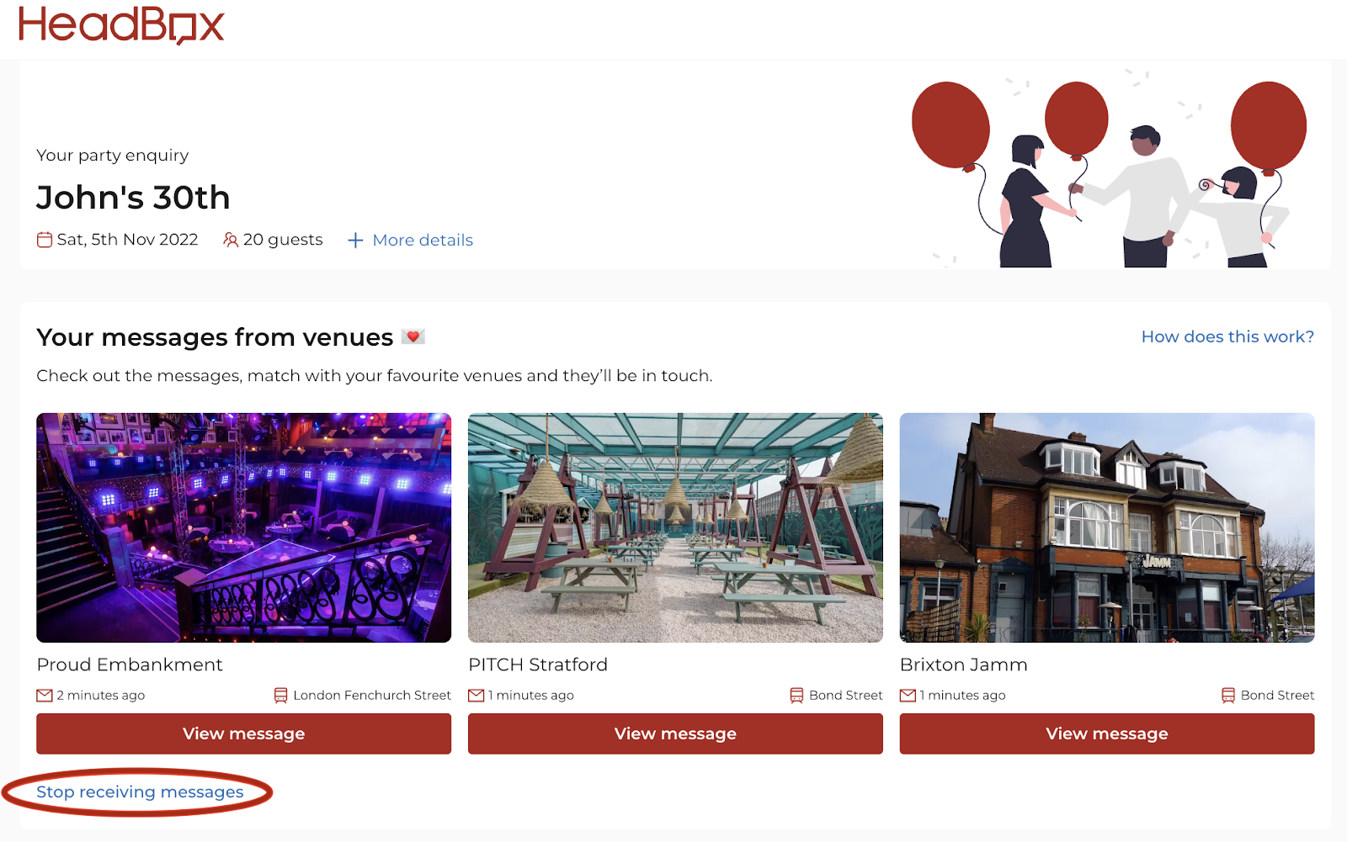Click the envelope icon under Proud Embankment
Screen dimensions: 1347x842
(x=45, y=696)
